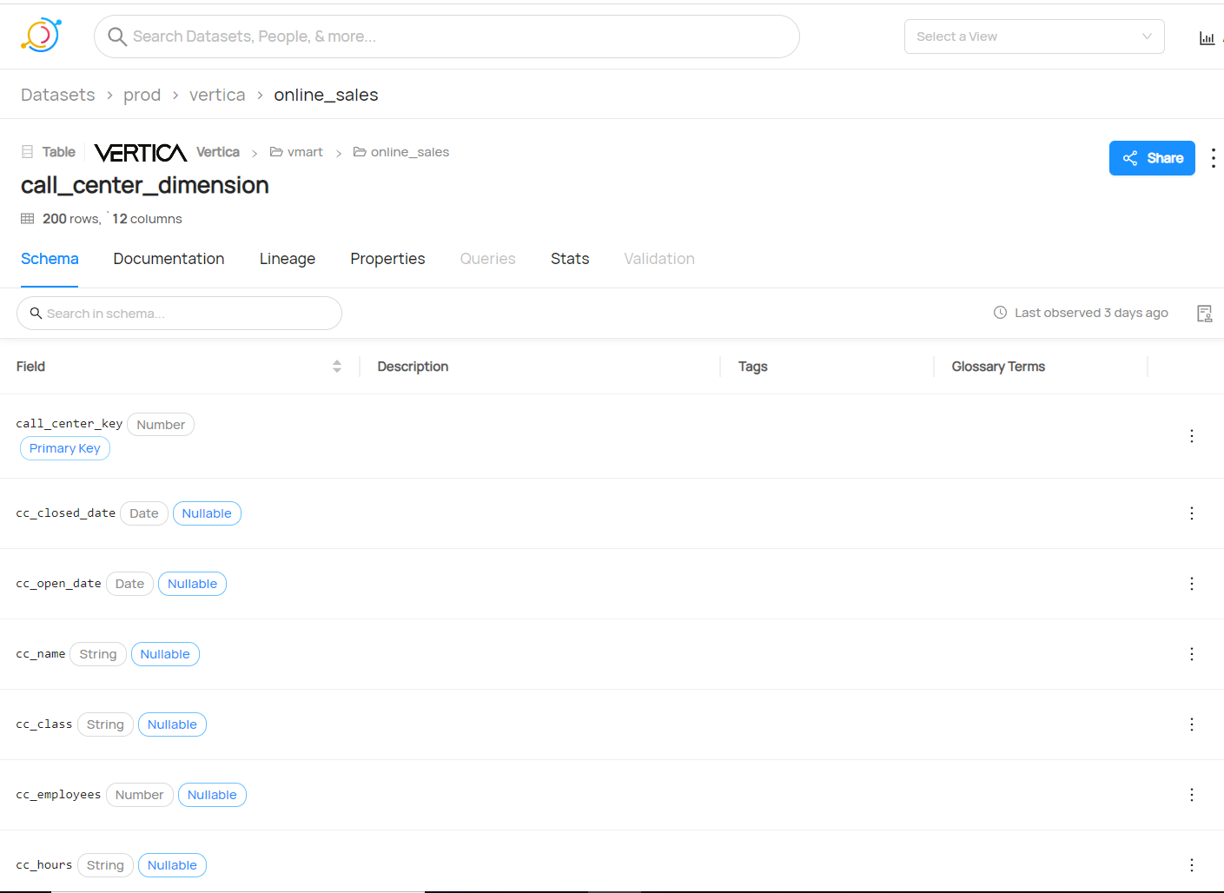Open actions menu for cc_class row
The image size is (1224, 893).
pos(1191,724)
